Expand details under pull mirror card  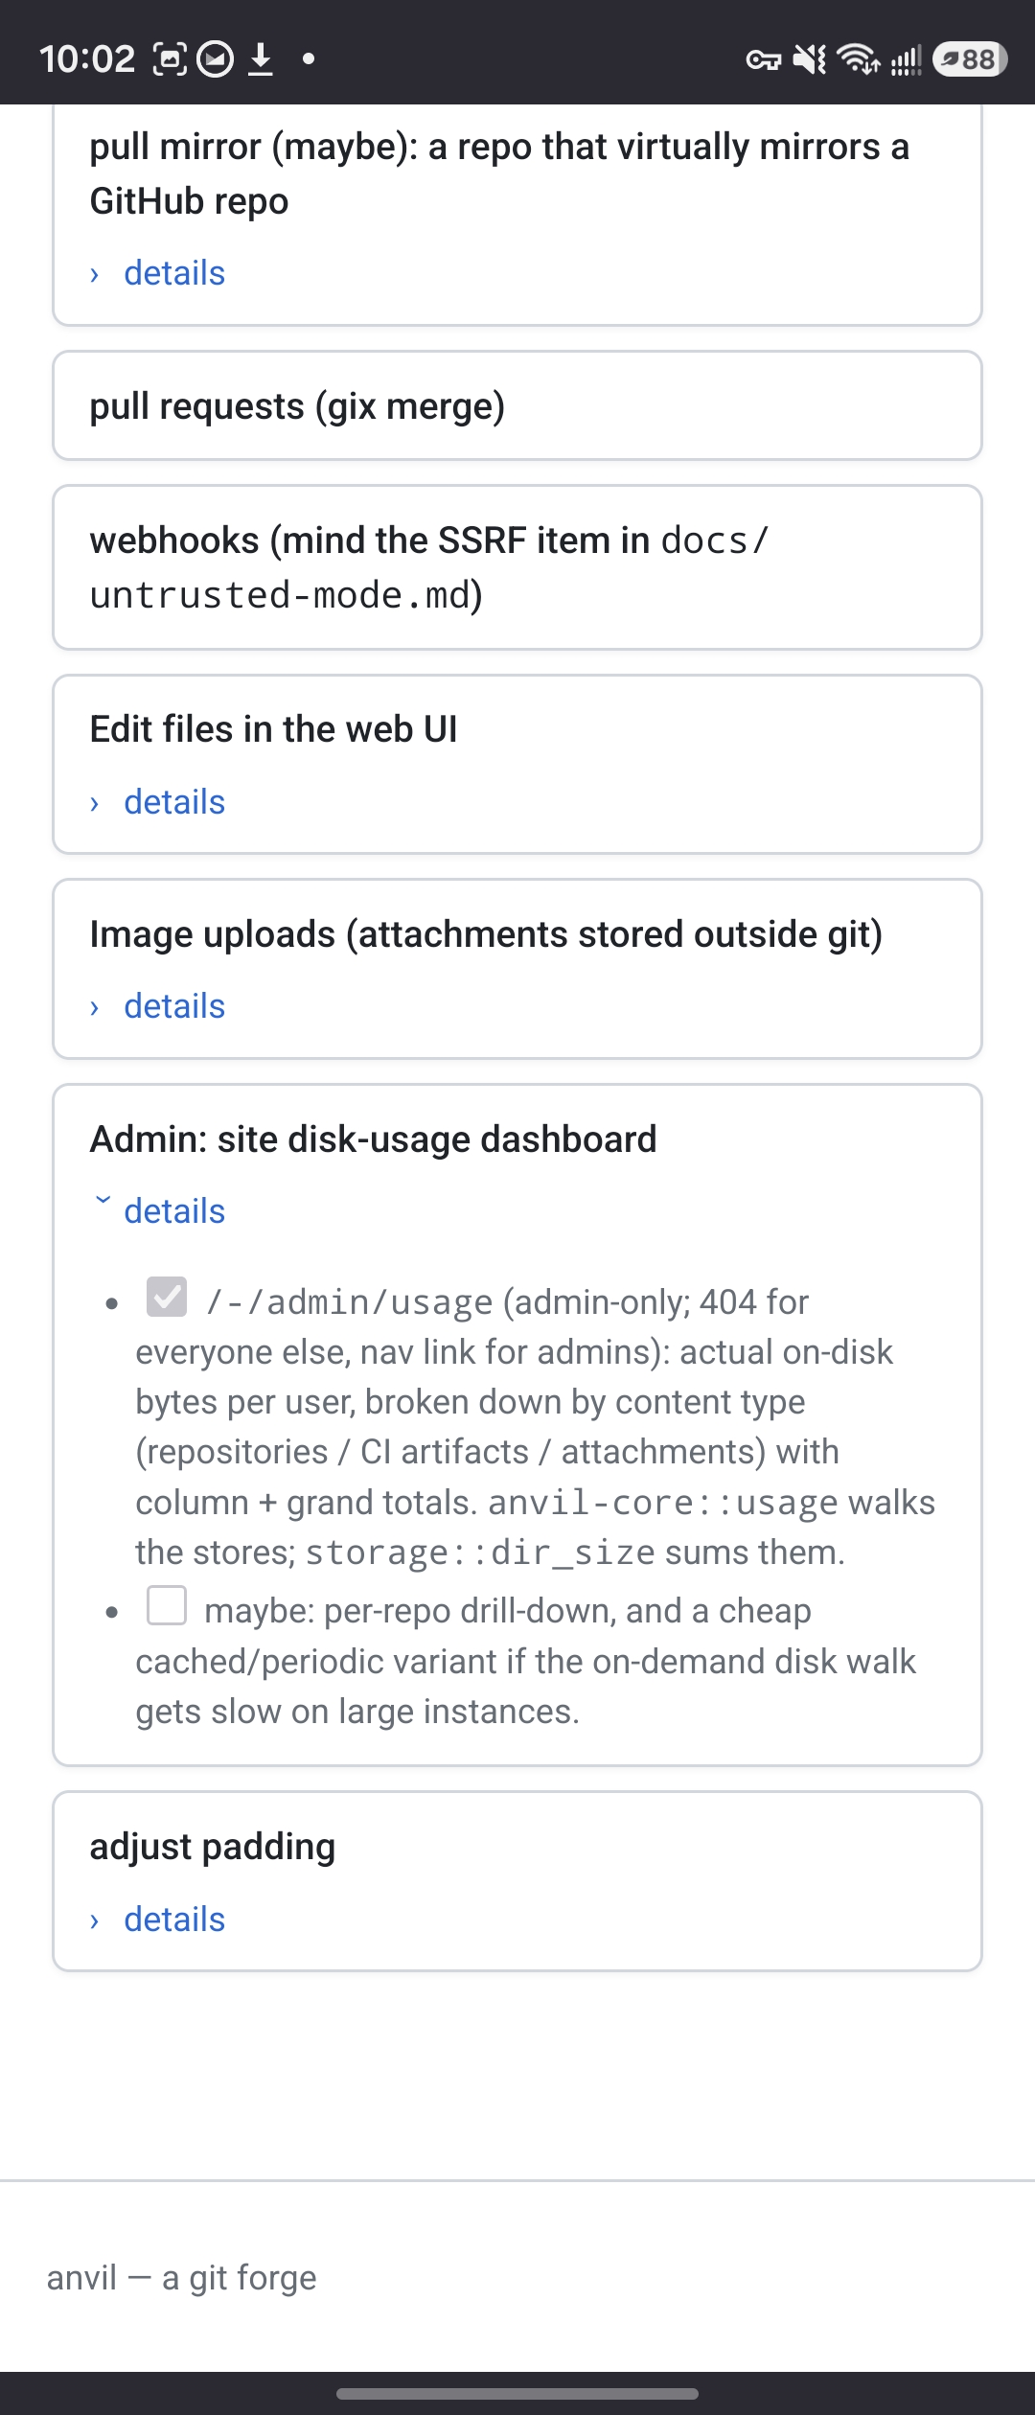pos(157,273)
